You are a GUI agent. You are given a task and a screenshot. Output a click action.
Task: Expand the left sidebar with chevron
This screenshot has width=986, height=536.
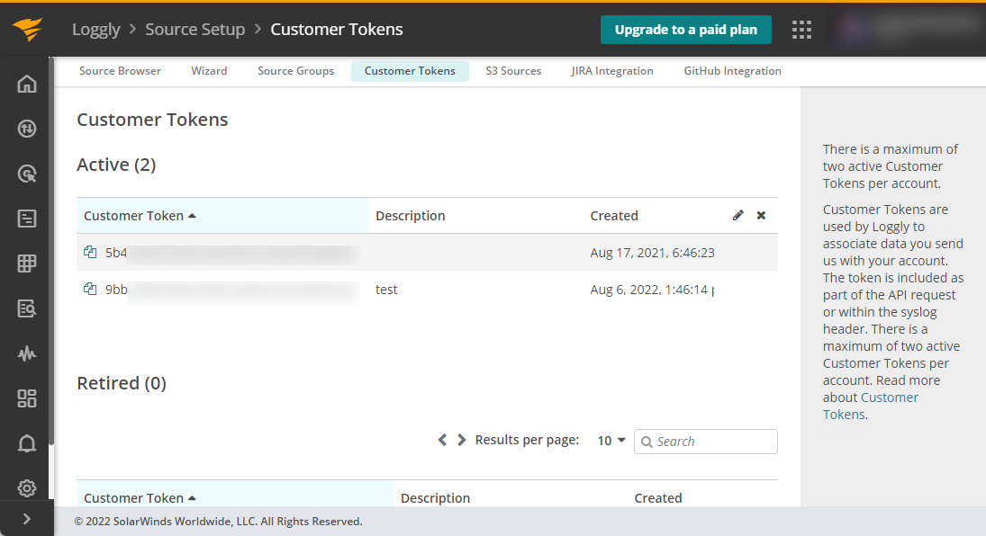coord(27,519)
